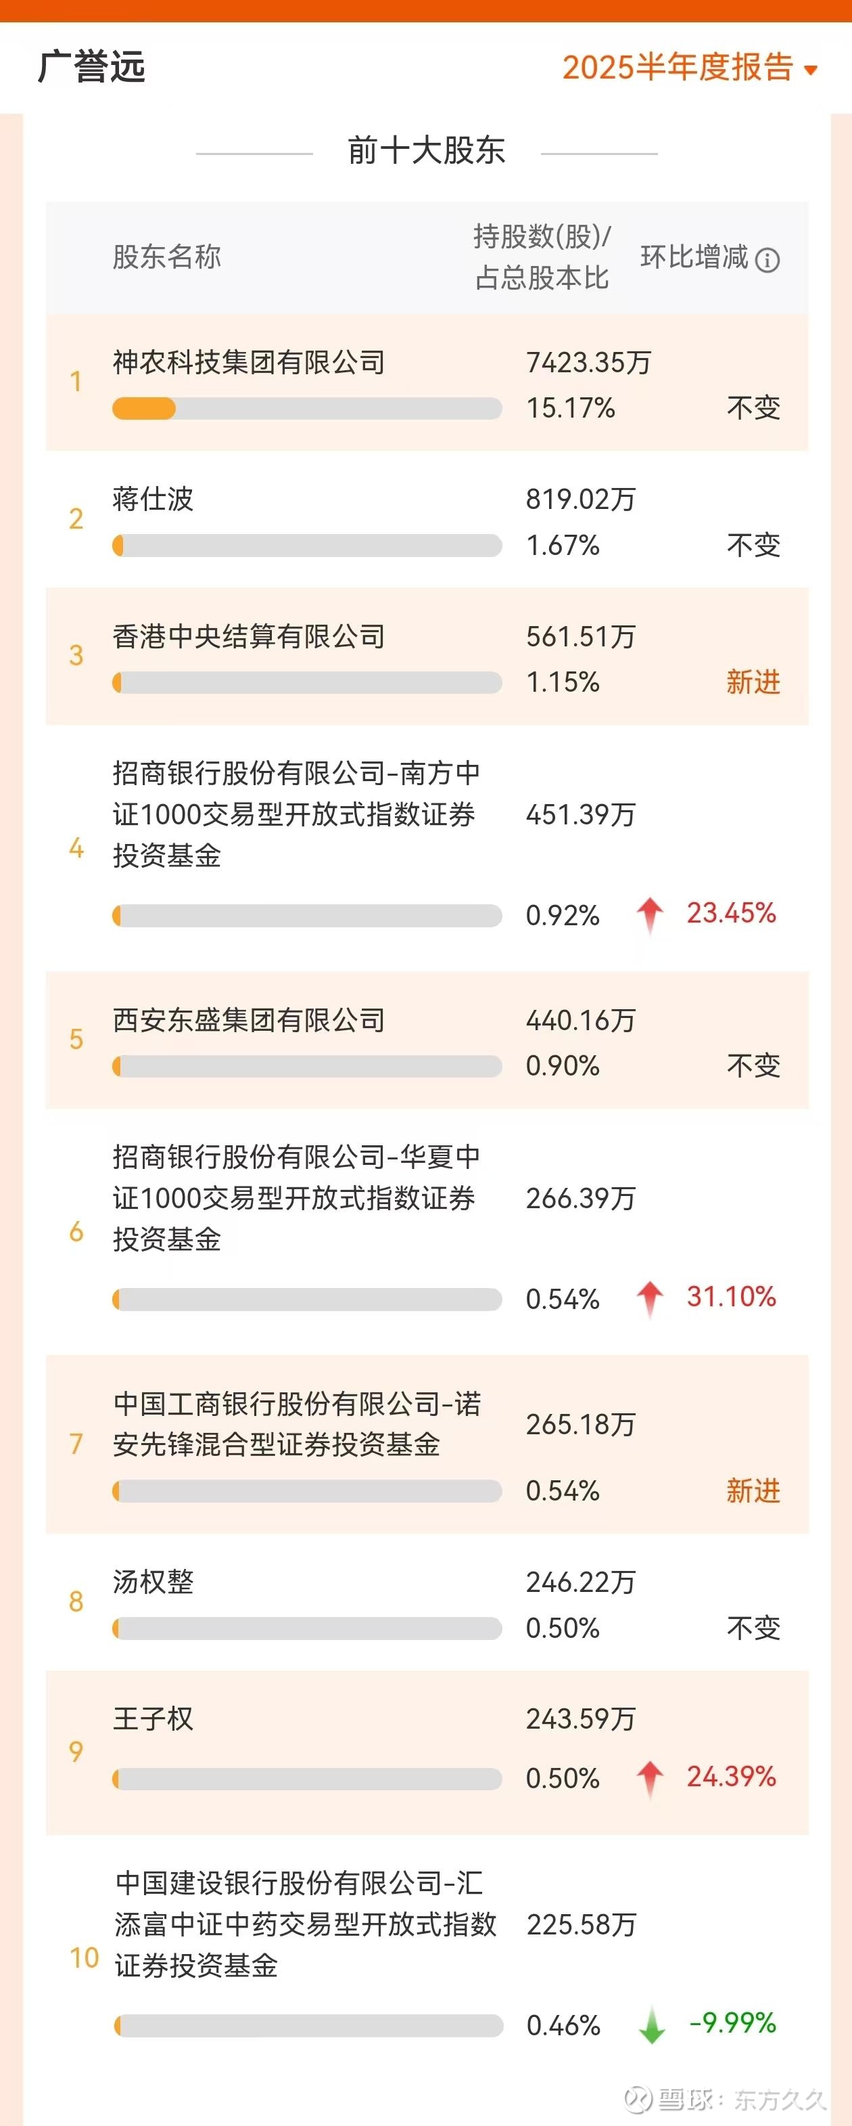Tap red up arrow beside 23.45%

(650, 915)
